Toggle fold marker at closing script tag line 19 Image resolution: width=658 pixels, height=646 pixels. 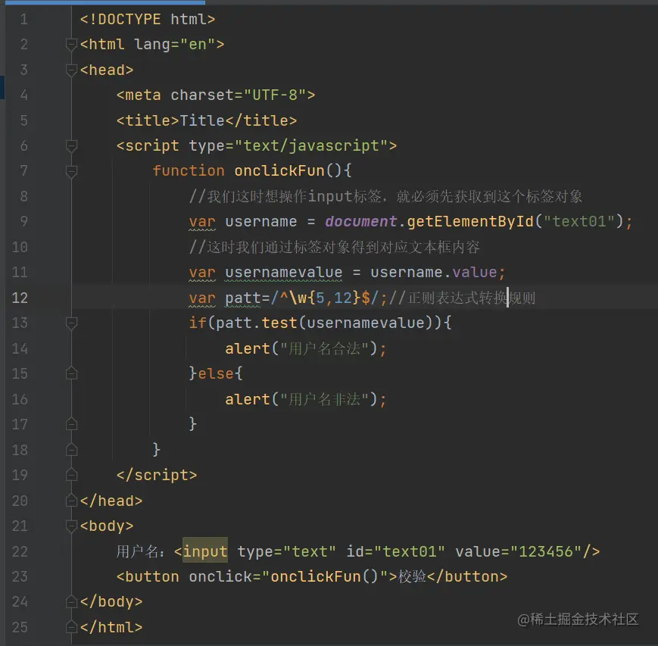coord(71,475)
